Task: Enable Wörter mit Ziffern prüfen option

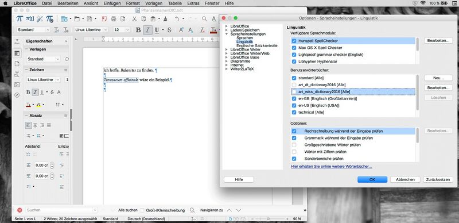Action: 294,152
